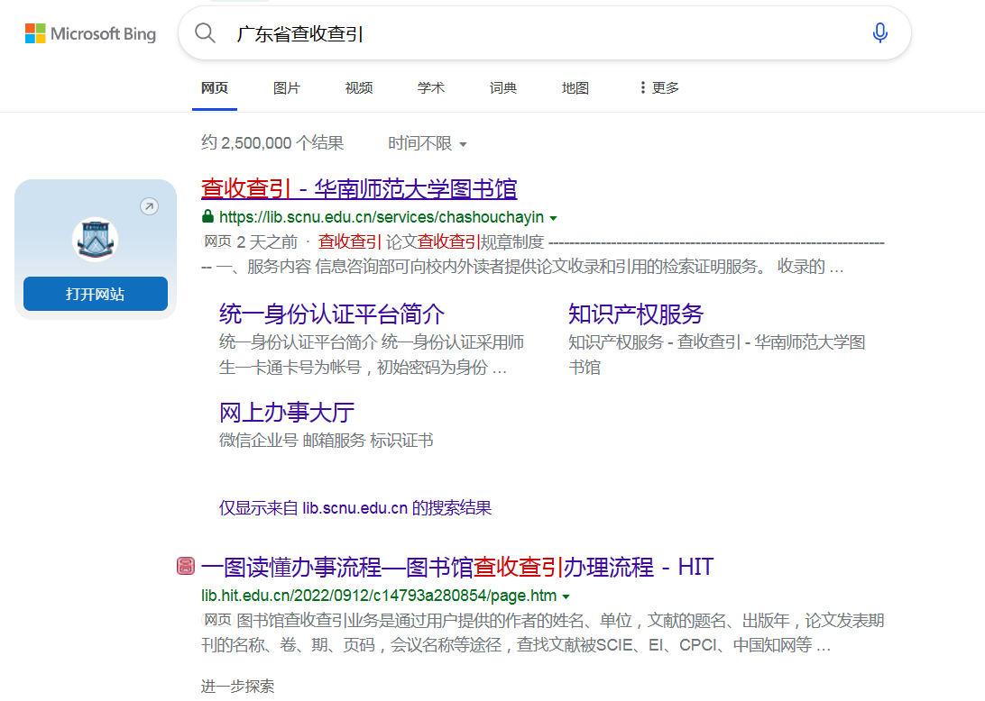Activate the microphone voice search icon

(x=880, y=32)
